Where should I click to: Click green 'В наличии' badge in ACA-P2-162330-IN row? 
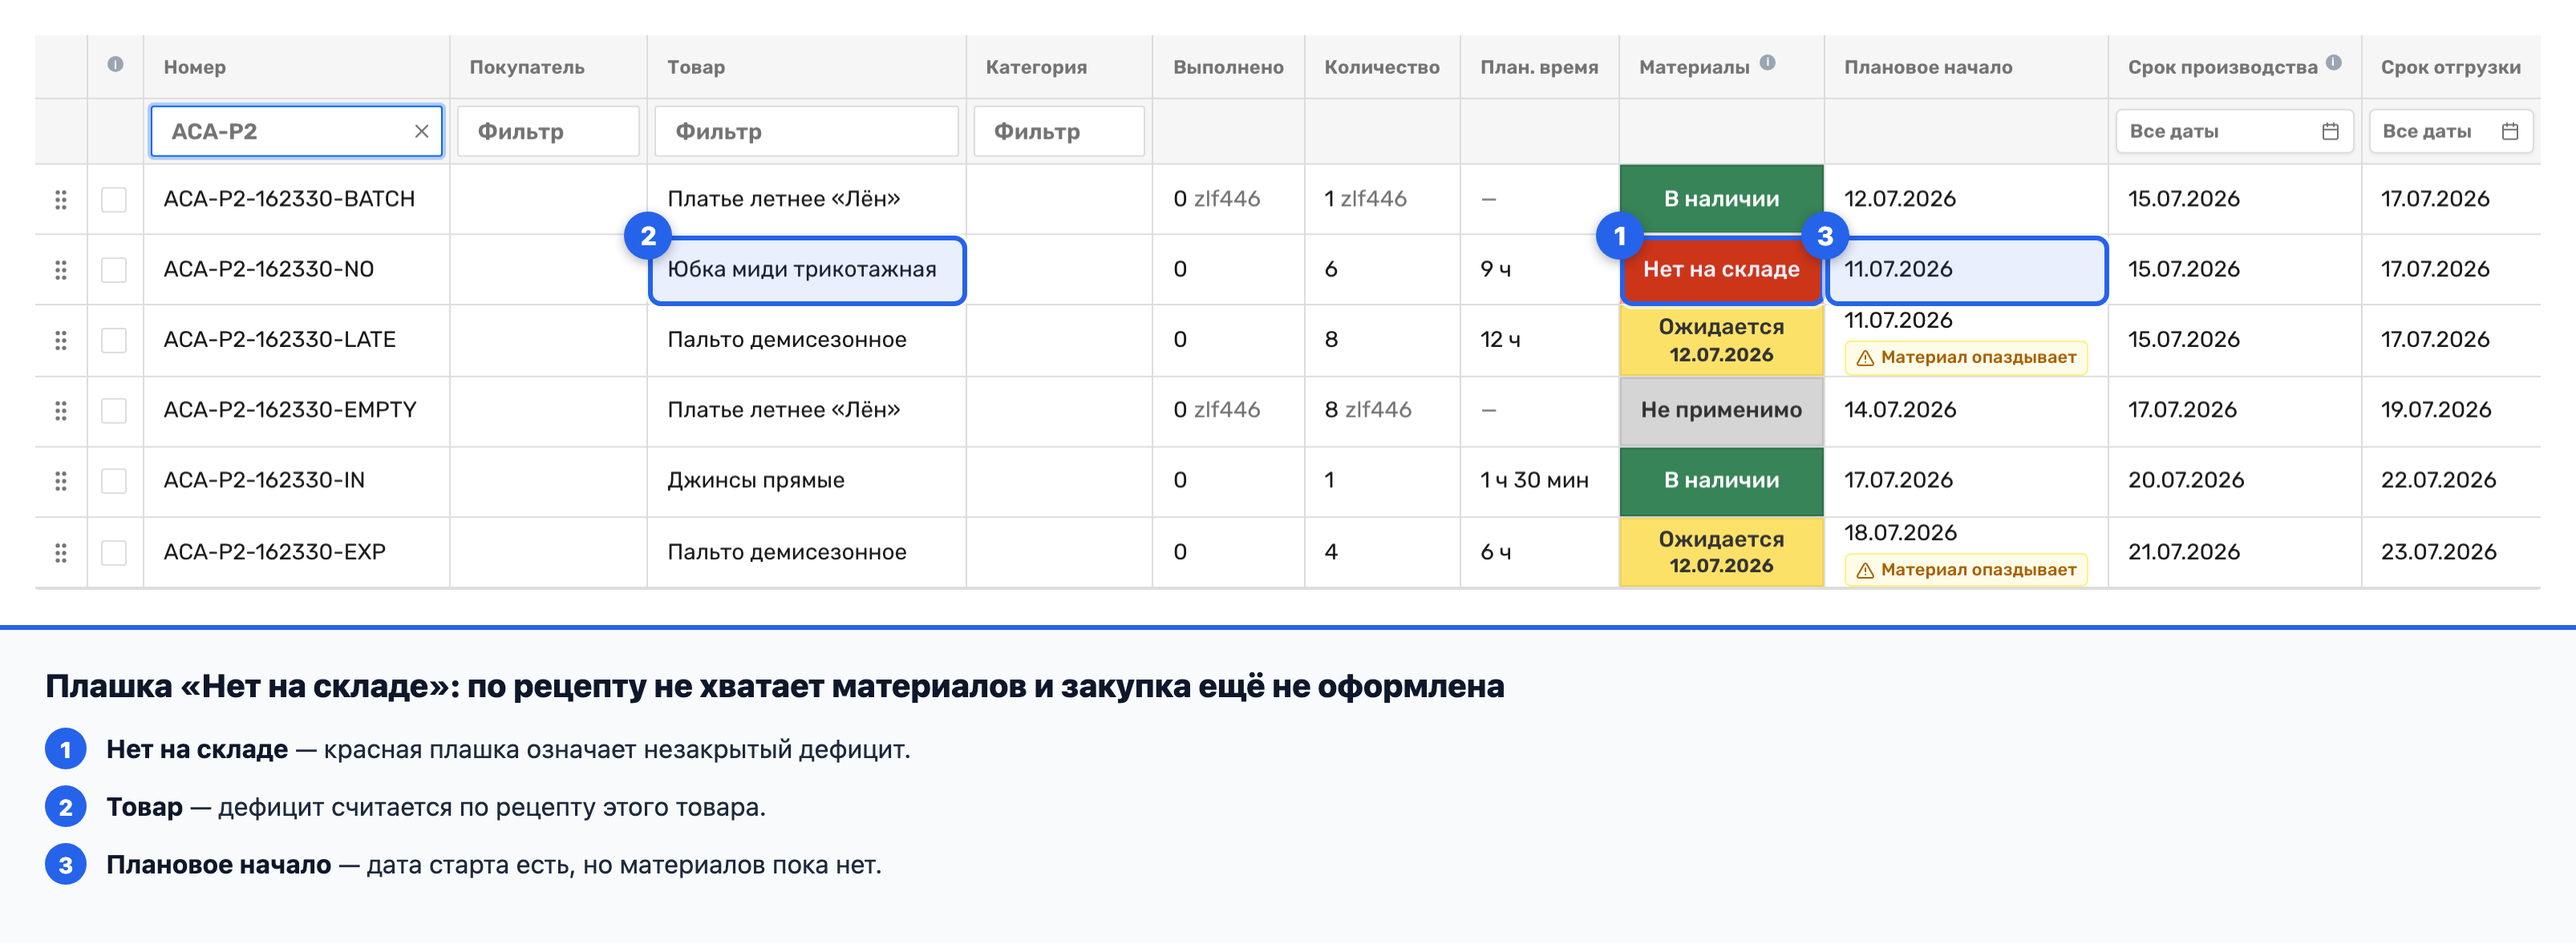[1721, 481]
